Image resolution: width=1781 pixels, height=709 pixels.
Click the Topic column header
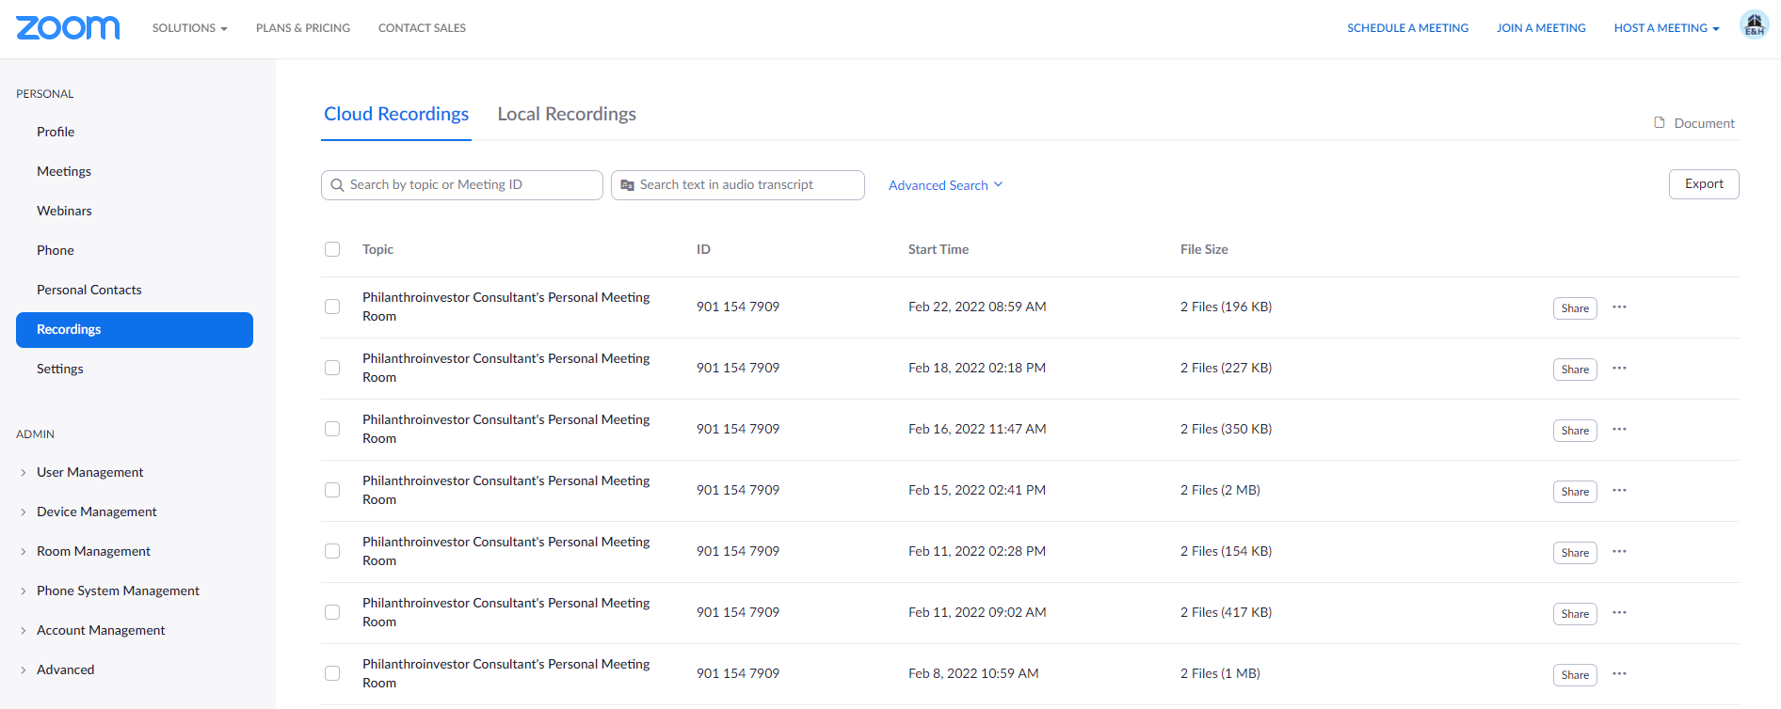click(377, 249)
